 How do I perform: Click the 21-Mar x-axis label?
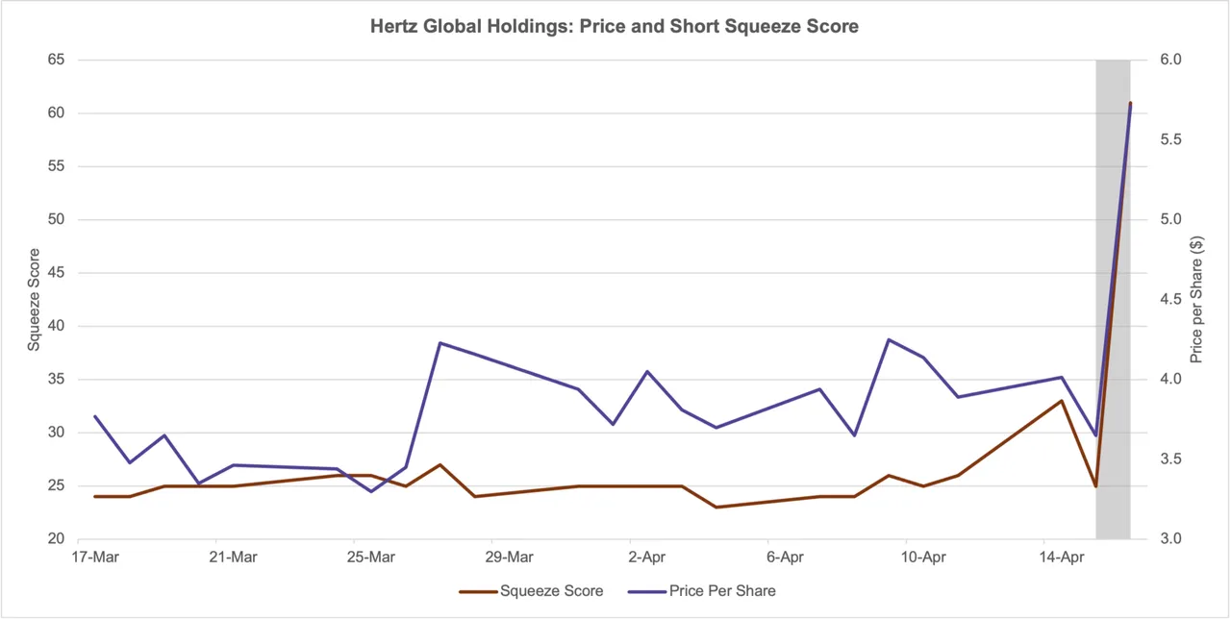pyautogui.click(x=234, y=557)
